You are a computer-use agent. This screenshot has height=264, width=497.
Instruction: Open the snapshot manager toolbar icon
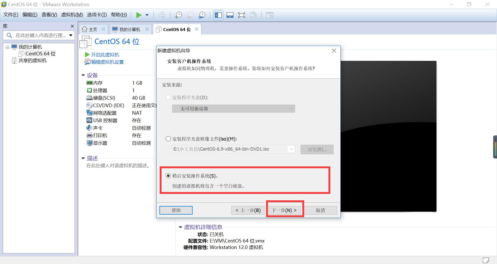(202, 15)
